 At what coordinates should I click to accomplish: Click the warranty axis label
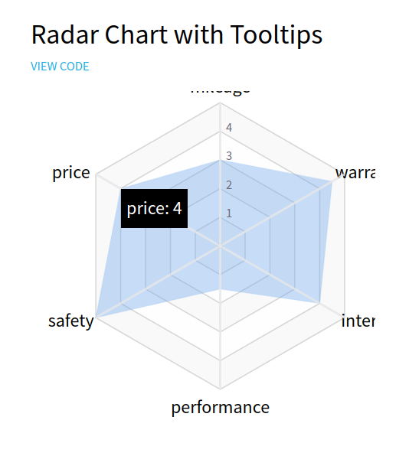coord(355,172)
